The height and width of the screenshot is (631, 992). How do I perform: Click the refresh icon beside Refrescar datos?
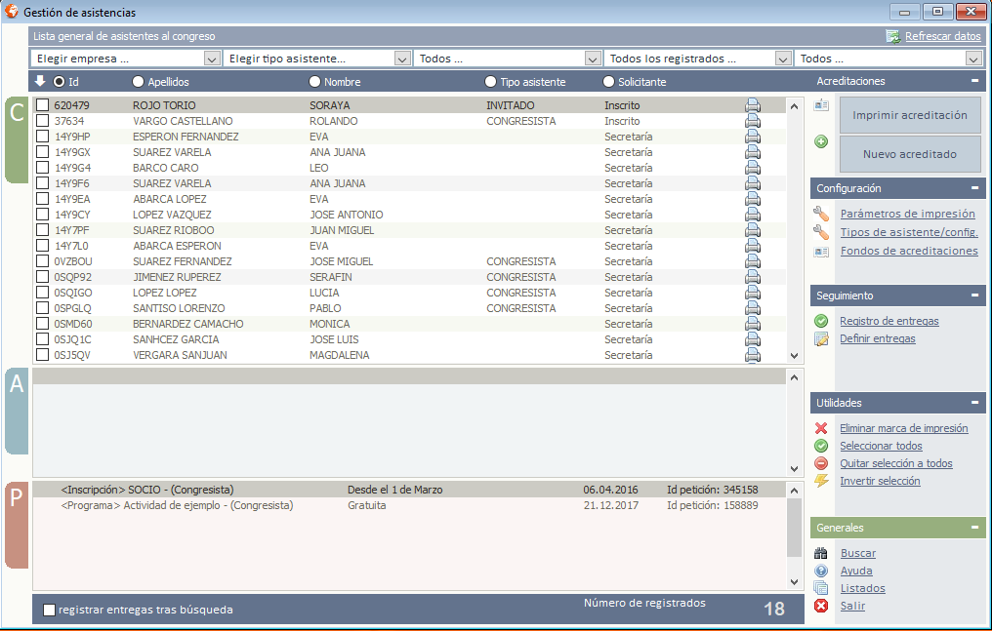892,36
